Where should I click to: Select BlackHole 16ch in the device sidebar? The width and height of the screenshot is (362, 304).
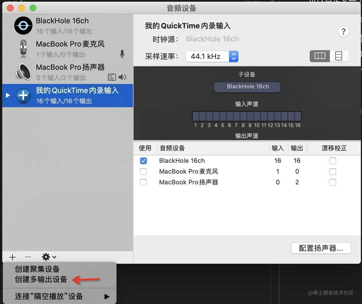point(68,26)
